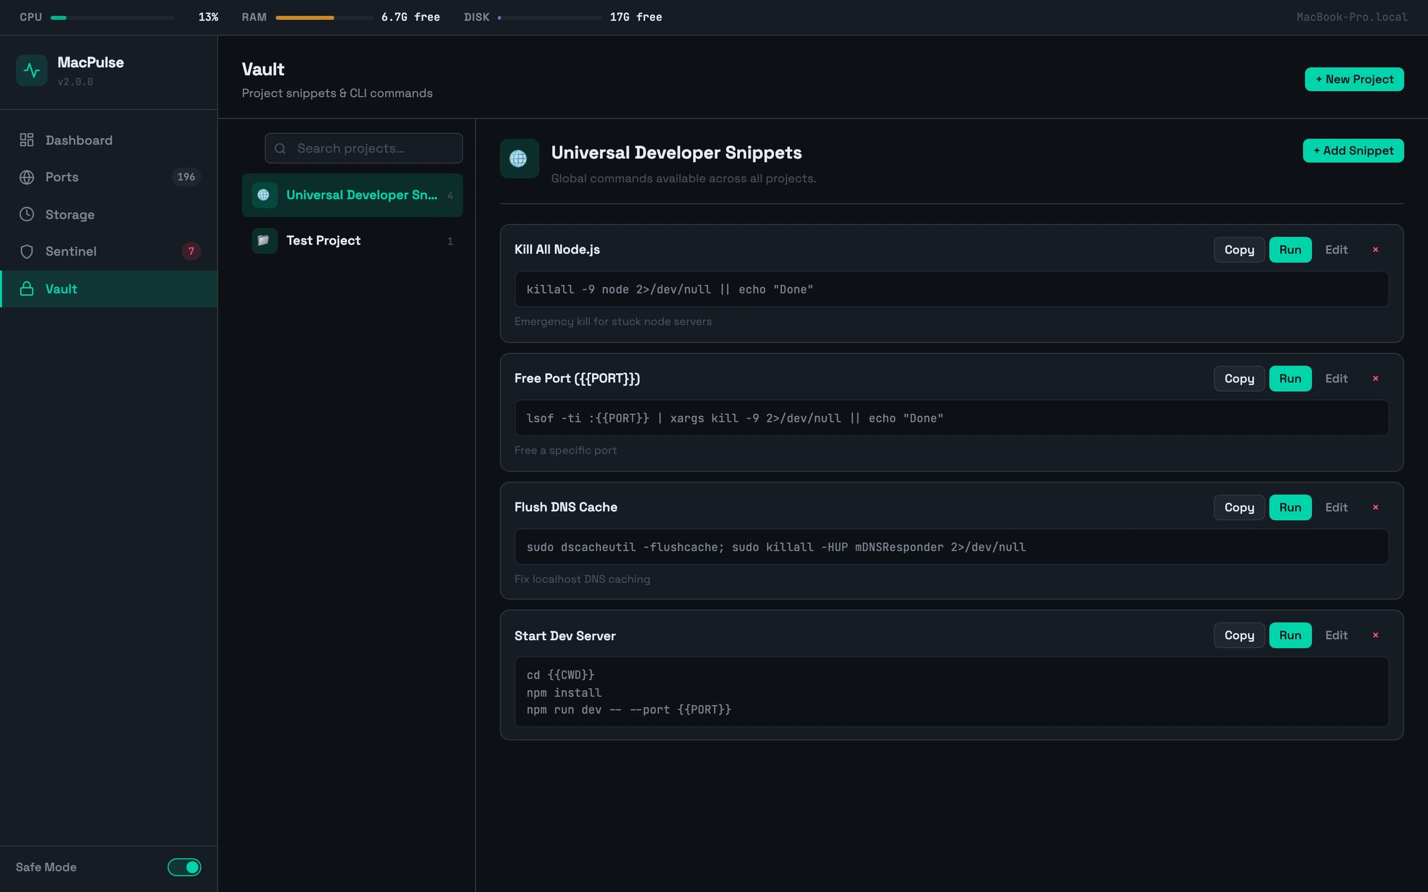Run the Kill All Node.js snippet

(1290, 250)
